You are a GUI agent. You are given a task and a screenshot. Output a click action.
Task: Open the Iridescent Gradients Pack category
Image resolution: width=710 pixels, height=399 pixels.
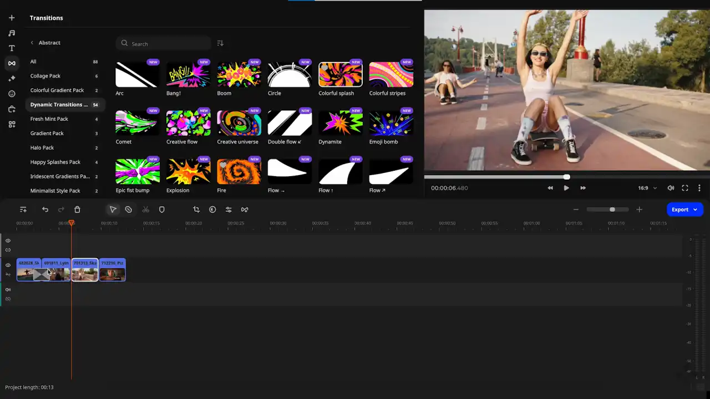pyautogui.click(x=64, y=177)
